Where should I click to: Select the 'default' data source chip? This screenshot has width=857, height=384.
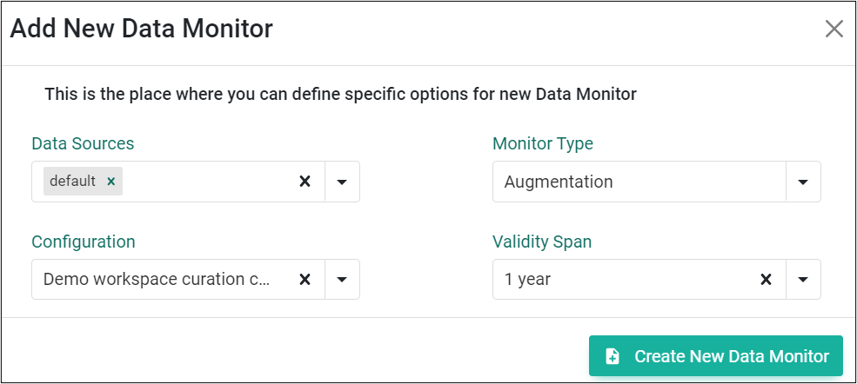[x=72, y=181]
